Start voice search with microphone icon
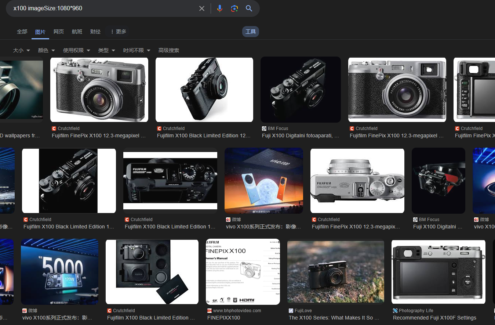Viewport: 495px width, 325px height. pos(220,8)
